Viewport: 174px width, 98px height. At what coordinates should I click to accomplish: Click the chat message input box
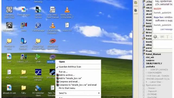(x=163, y=44)
